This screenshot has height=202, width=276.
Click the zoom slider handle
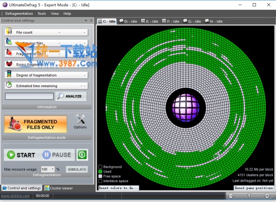point(250,196)
